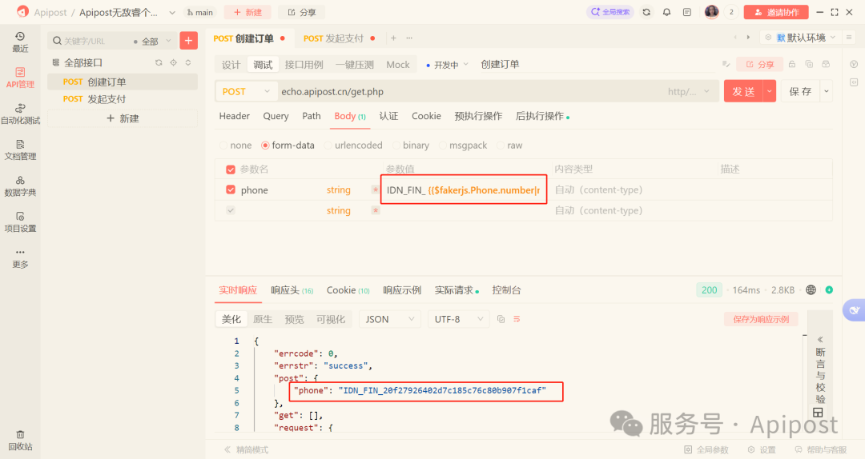The width and height of the screenshot is (865, 459).
Task: Click the 保存 save button
Action: 800,91
